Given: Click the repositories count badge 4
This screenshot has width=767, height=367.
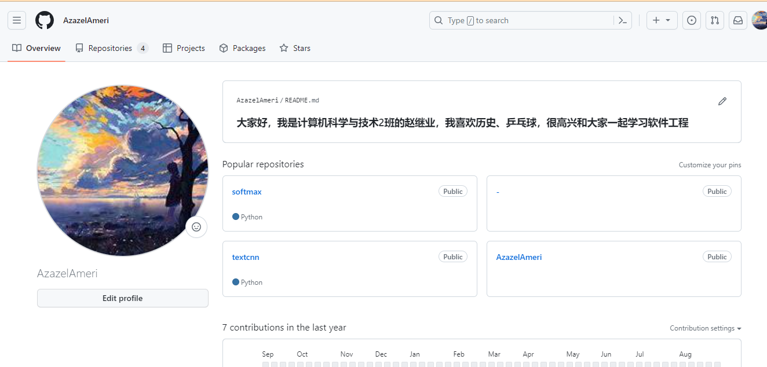Looking at the screenshot, I should point(143,48).
